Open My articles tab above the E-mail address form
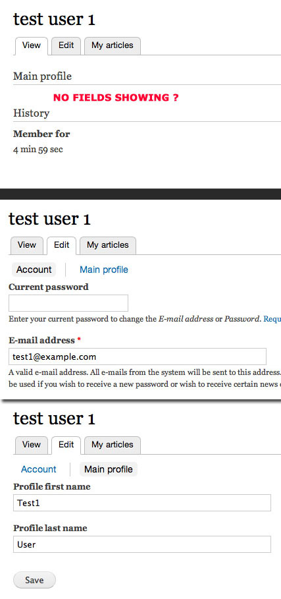Viewport: 281px width, 599px height. coord(108,245)
